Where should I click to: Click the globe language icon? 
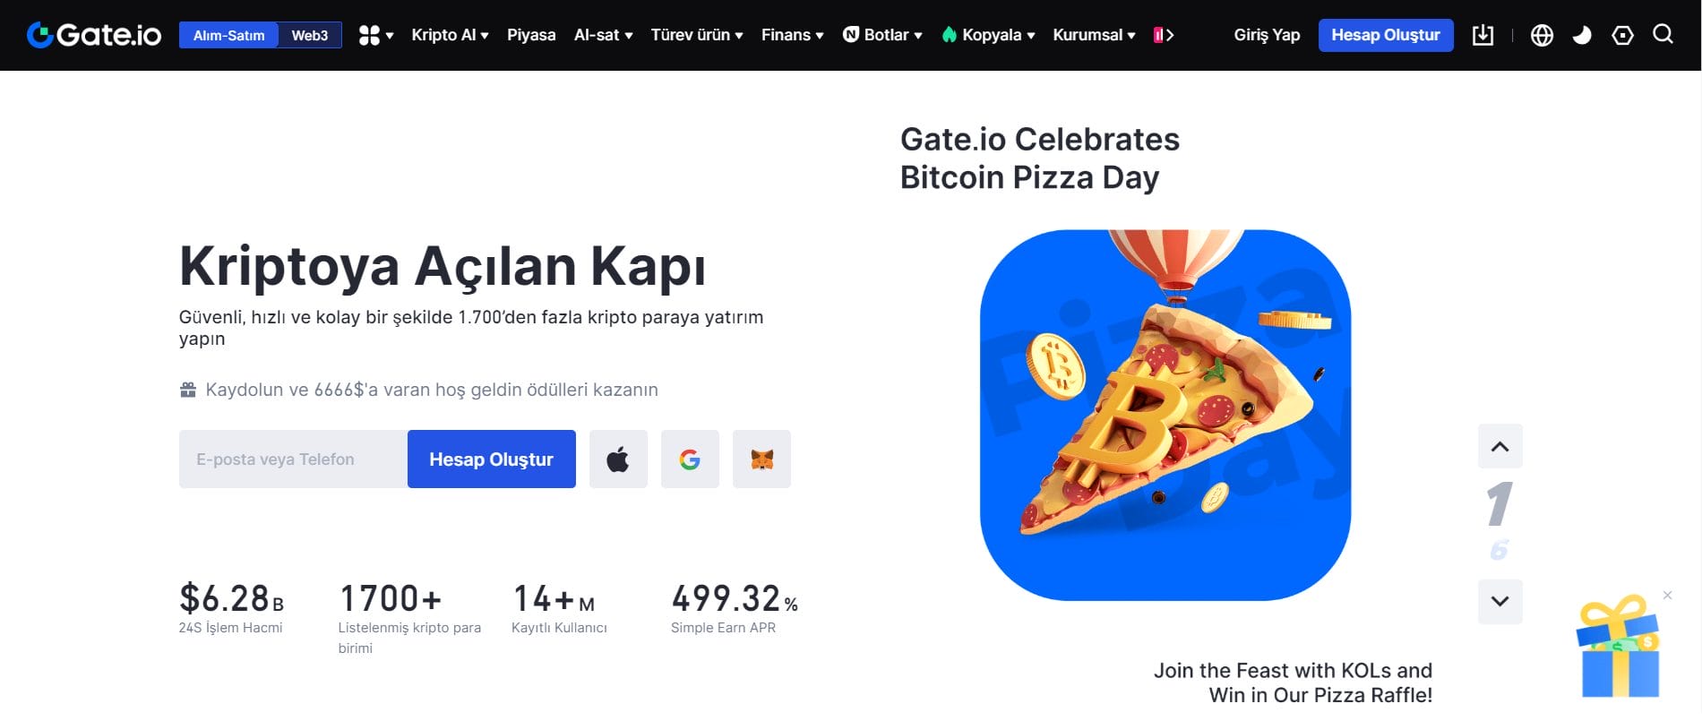tap(1542, 35)
